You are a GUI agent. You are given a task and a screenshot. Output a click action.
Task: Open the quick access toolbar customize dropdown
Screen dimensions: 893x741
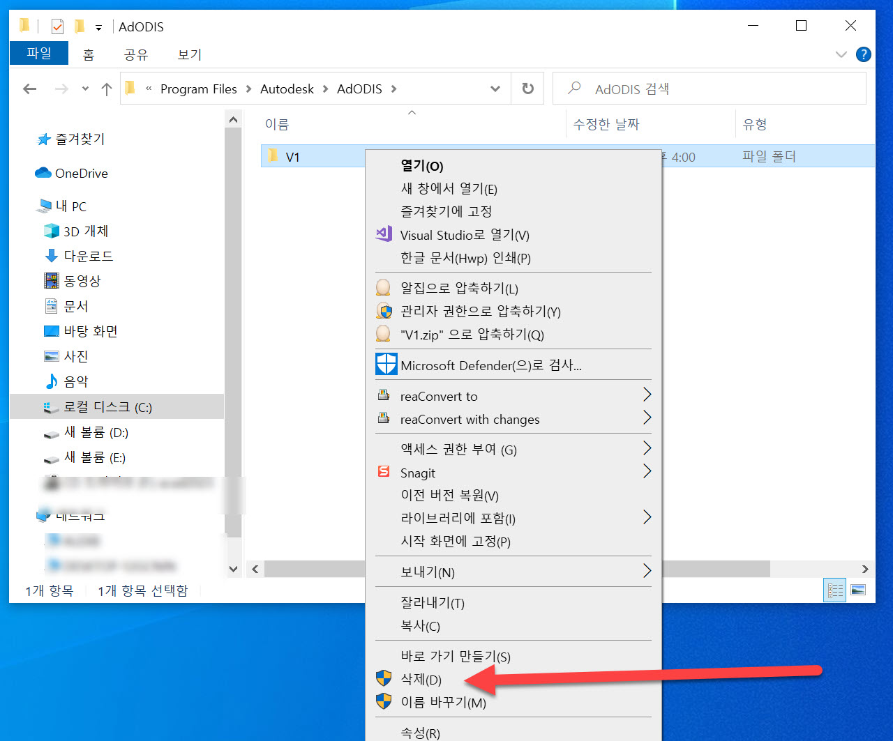(x=98, y=28)
